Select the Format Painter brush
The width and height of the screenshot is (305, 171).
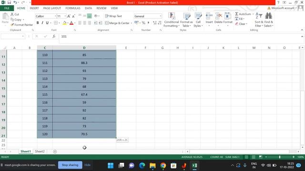click(x=21, y=25)
